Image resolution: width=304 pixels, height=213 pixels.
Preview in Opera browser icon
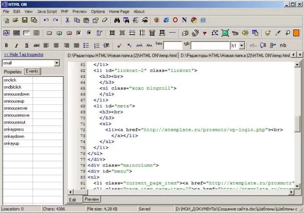[x=175, y=20]
